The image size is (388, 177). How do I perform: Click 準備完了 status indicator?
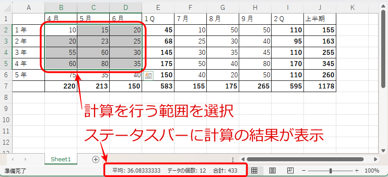coord(15,171)
